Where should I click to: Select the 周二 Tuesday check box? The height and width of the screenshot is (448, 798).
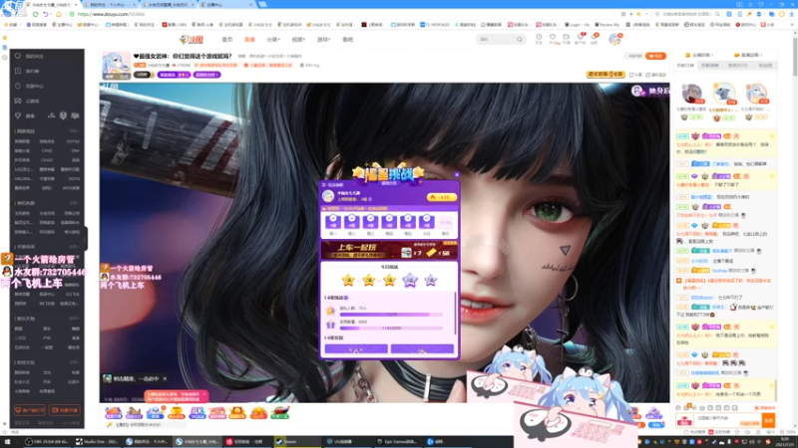point(352,222)
